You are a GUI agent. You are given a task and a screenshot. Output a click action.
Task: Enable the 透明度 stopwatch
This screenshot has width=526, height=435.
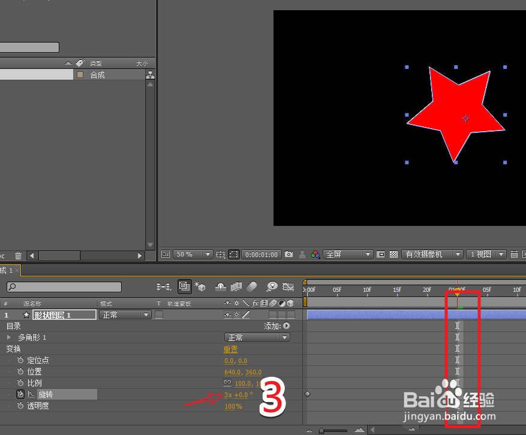(x=20, y=406)
